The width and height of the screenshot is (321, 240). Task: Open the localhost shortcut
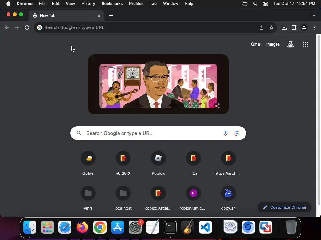[x=123, y=198]
